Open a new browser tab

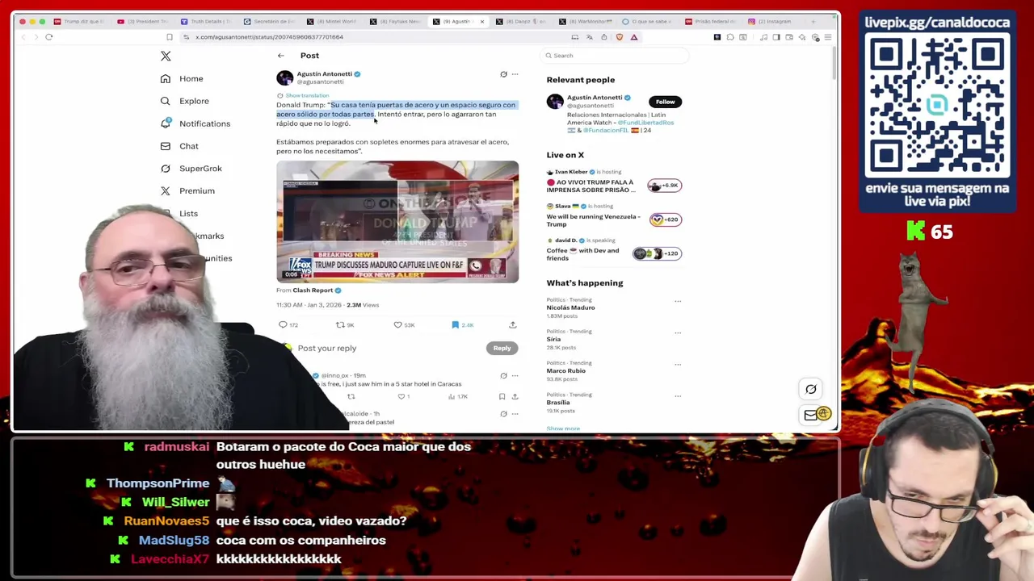813,22
